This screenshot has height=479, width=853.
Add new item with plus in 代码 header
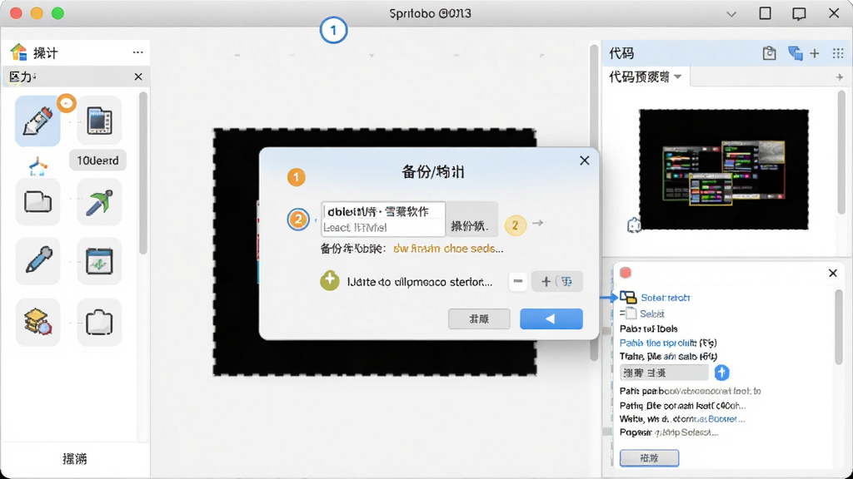pos(815,53)
